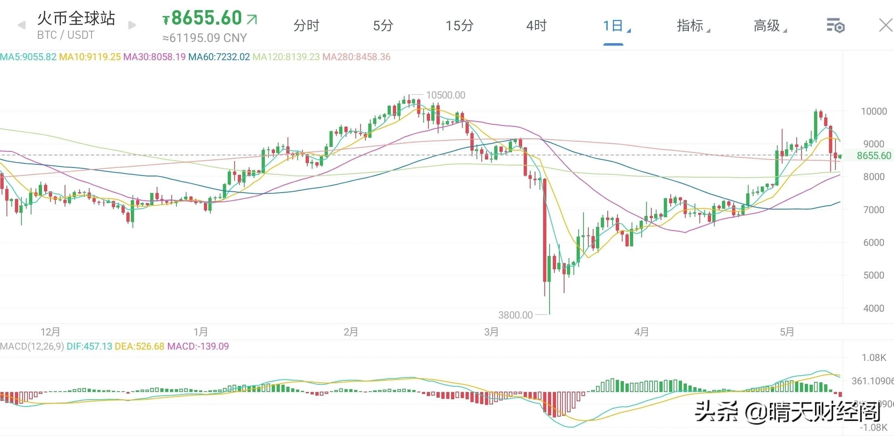Viewport: 894px width, 436px height.
Task: Click the MA5 moving average label
Action: (x=28, y=57)
